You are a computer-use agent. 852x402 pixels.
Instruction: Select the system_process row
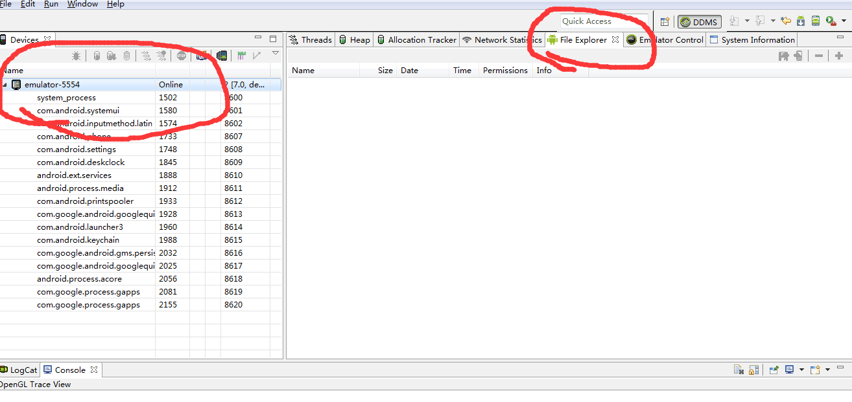click(x=141, y=98)
